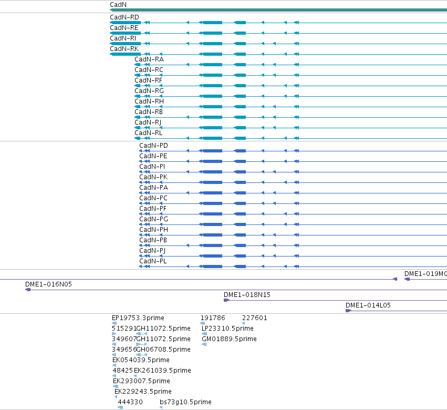Select the CadN-PA protein label
The height and width of the screenshot is (410, 447).
click(154, 188)
